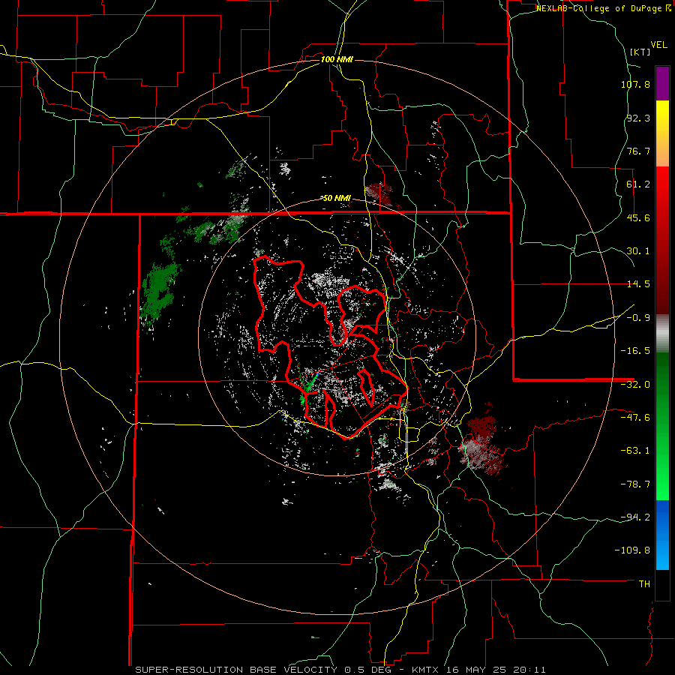Pick the purple segment of velocity color bar
The width and height of the screenshot is (675, 675).
[x=662, y=84]
